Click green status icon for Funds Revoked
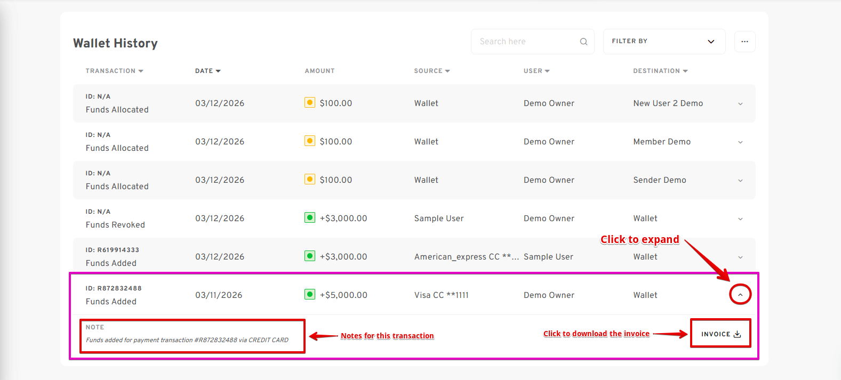 point(310,217)
